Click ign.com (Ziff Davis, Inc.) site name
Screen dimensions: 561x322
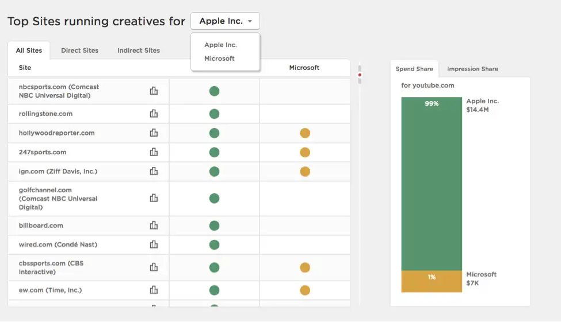(58, 172)
